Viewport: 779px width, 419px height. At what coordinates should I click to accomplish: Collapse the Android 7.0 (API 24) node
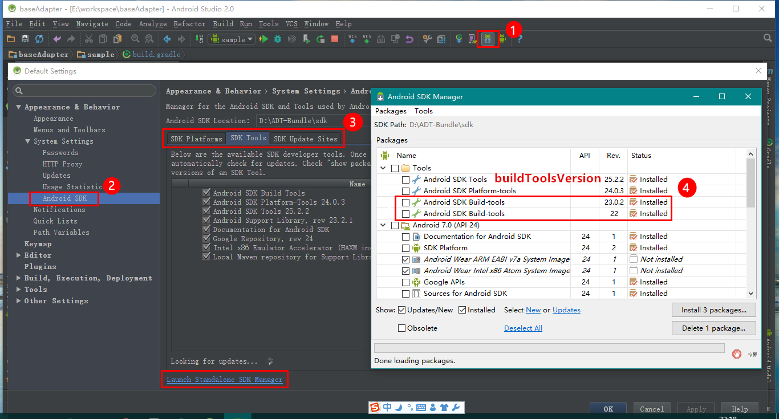(383, 225)
